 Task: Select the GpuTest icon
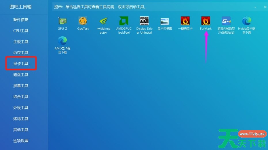(83, 21)
